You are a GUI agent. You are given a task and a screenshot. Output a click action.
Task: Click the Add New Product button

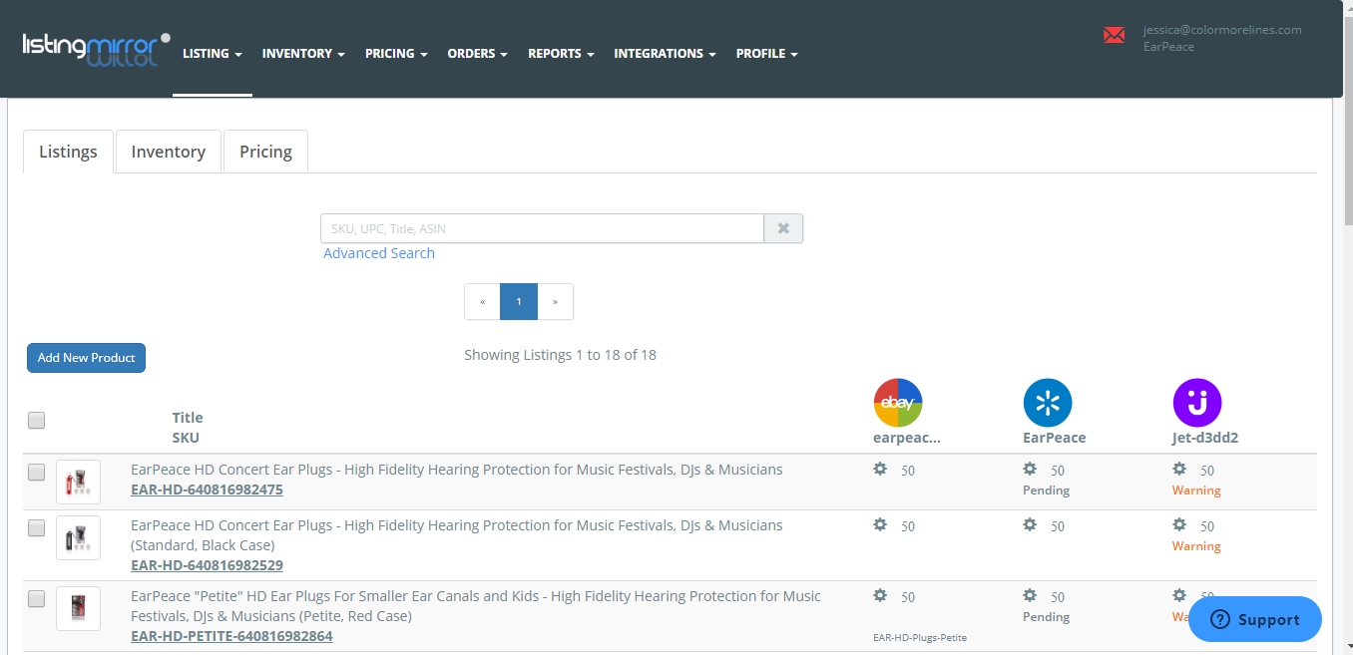pyautogui.click(x=86, y=358)
